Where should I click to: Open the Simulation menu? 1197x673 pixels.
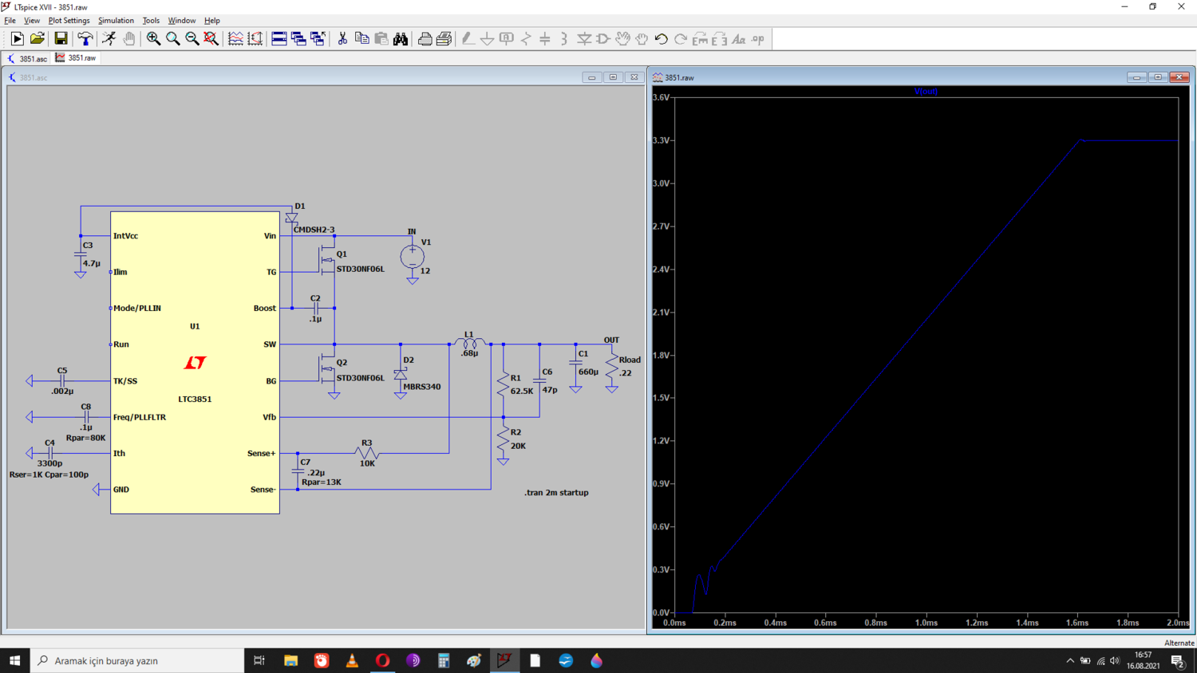116,21
